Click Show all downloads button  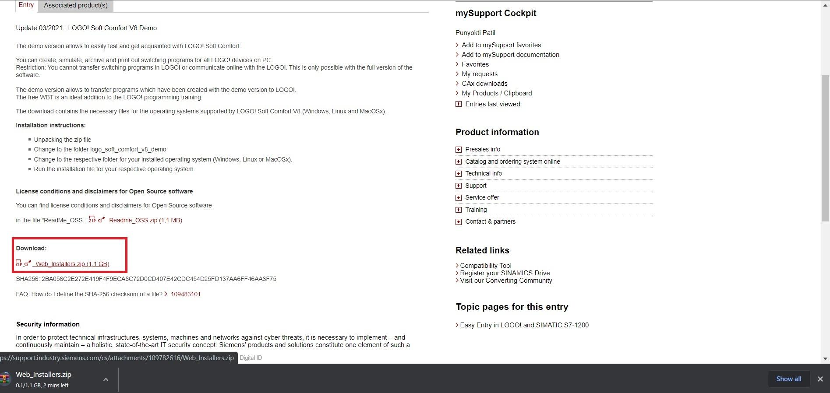[x=788, y=379]
